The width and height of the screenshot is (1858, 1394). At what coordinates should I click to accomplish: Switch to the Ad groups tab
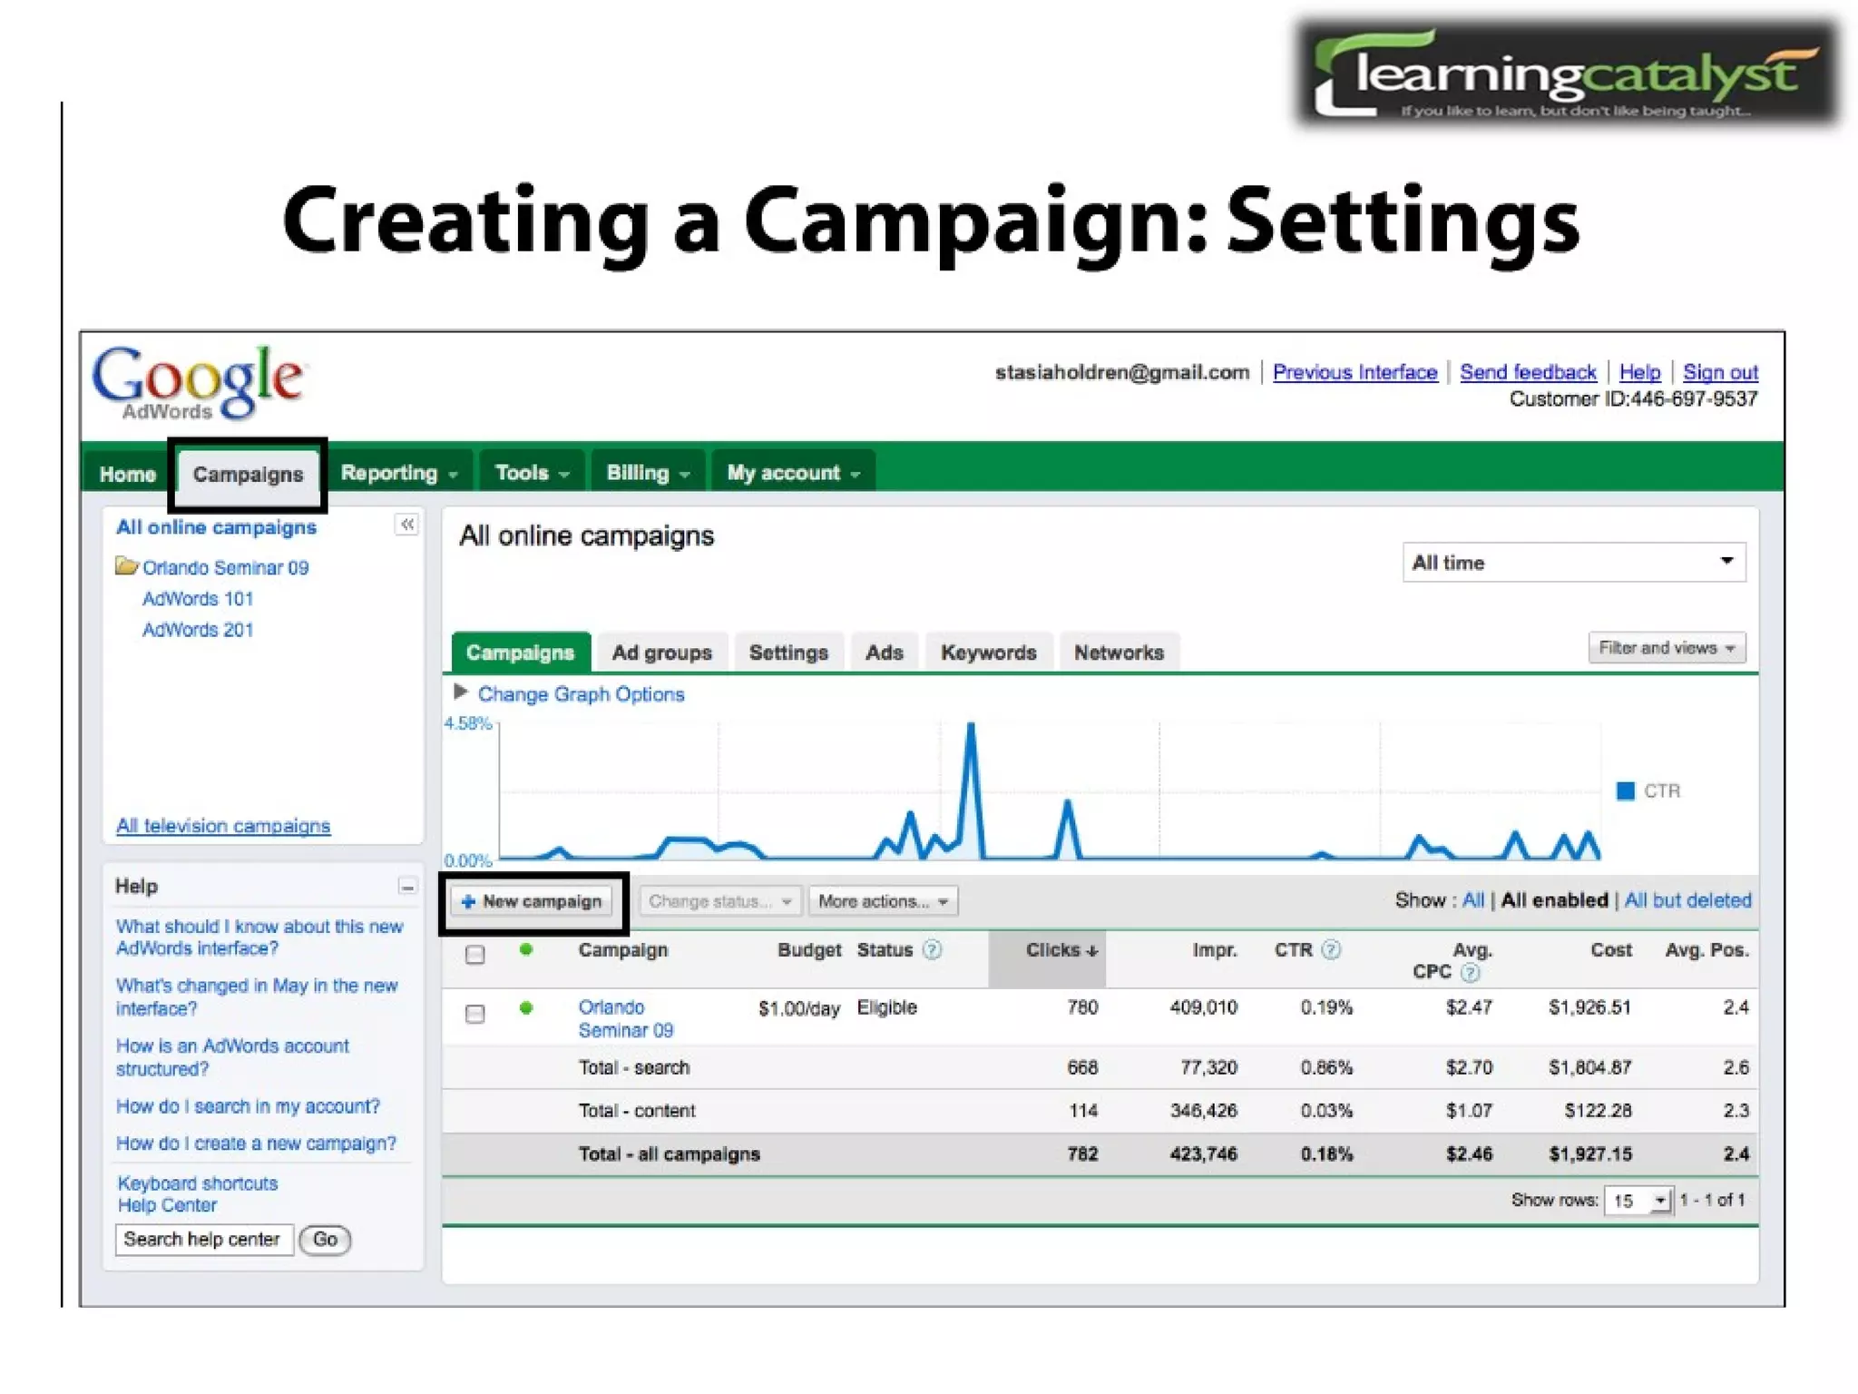click(661, 653)
